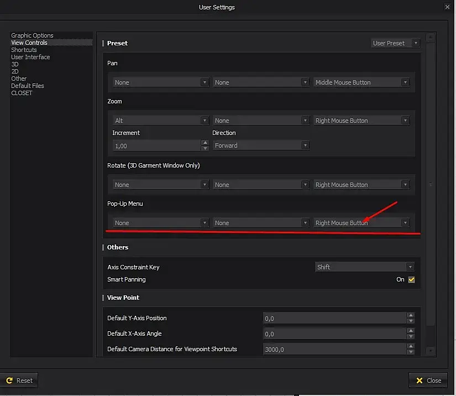Open Zoom modifier Alt dropdown
The image size is (456, 396).
click(x=160, y=121)
